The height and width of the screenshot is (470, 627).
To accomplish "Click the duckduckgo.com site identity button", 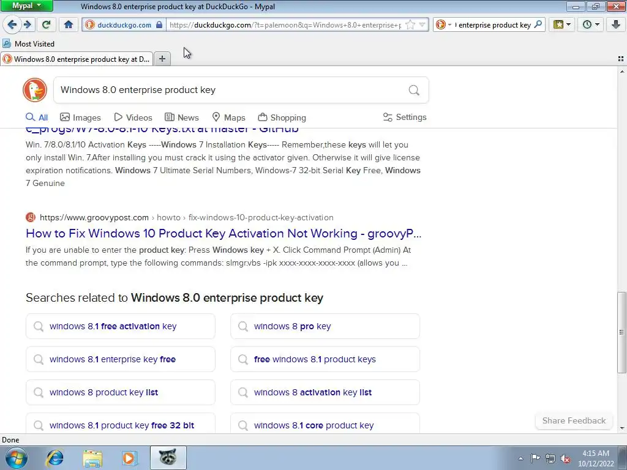I will click(124, 24).
